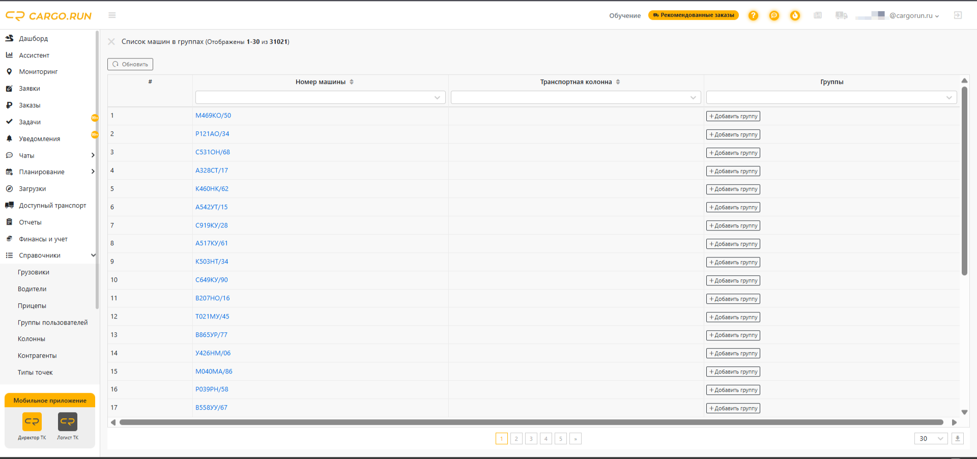Add group for vehicle С531ОН/68

[733, 153]
